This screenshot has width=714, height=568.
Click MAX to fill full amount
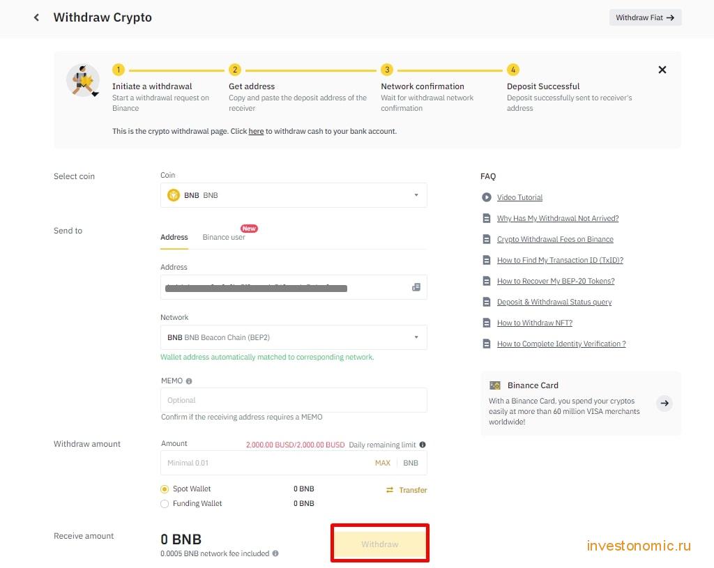click(383, 463)
